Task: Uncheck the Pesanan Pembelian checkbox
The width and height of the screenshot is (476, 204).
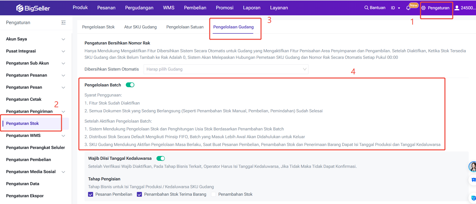Action: (91, 194)
